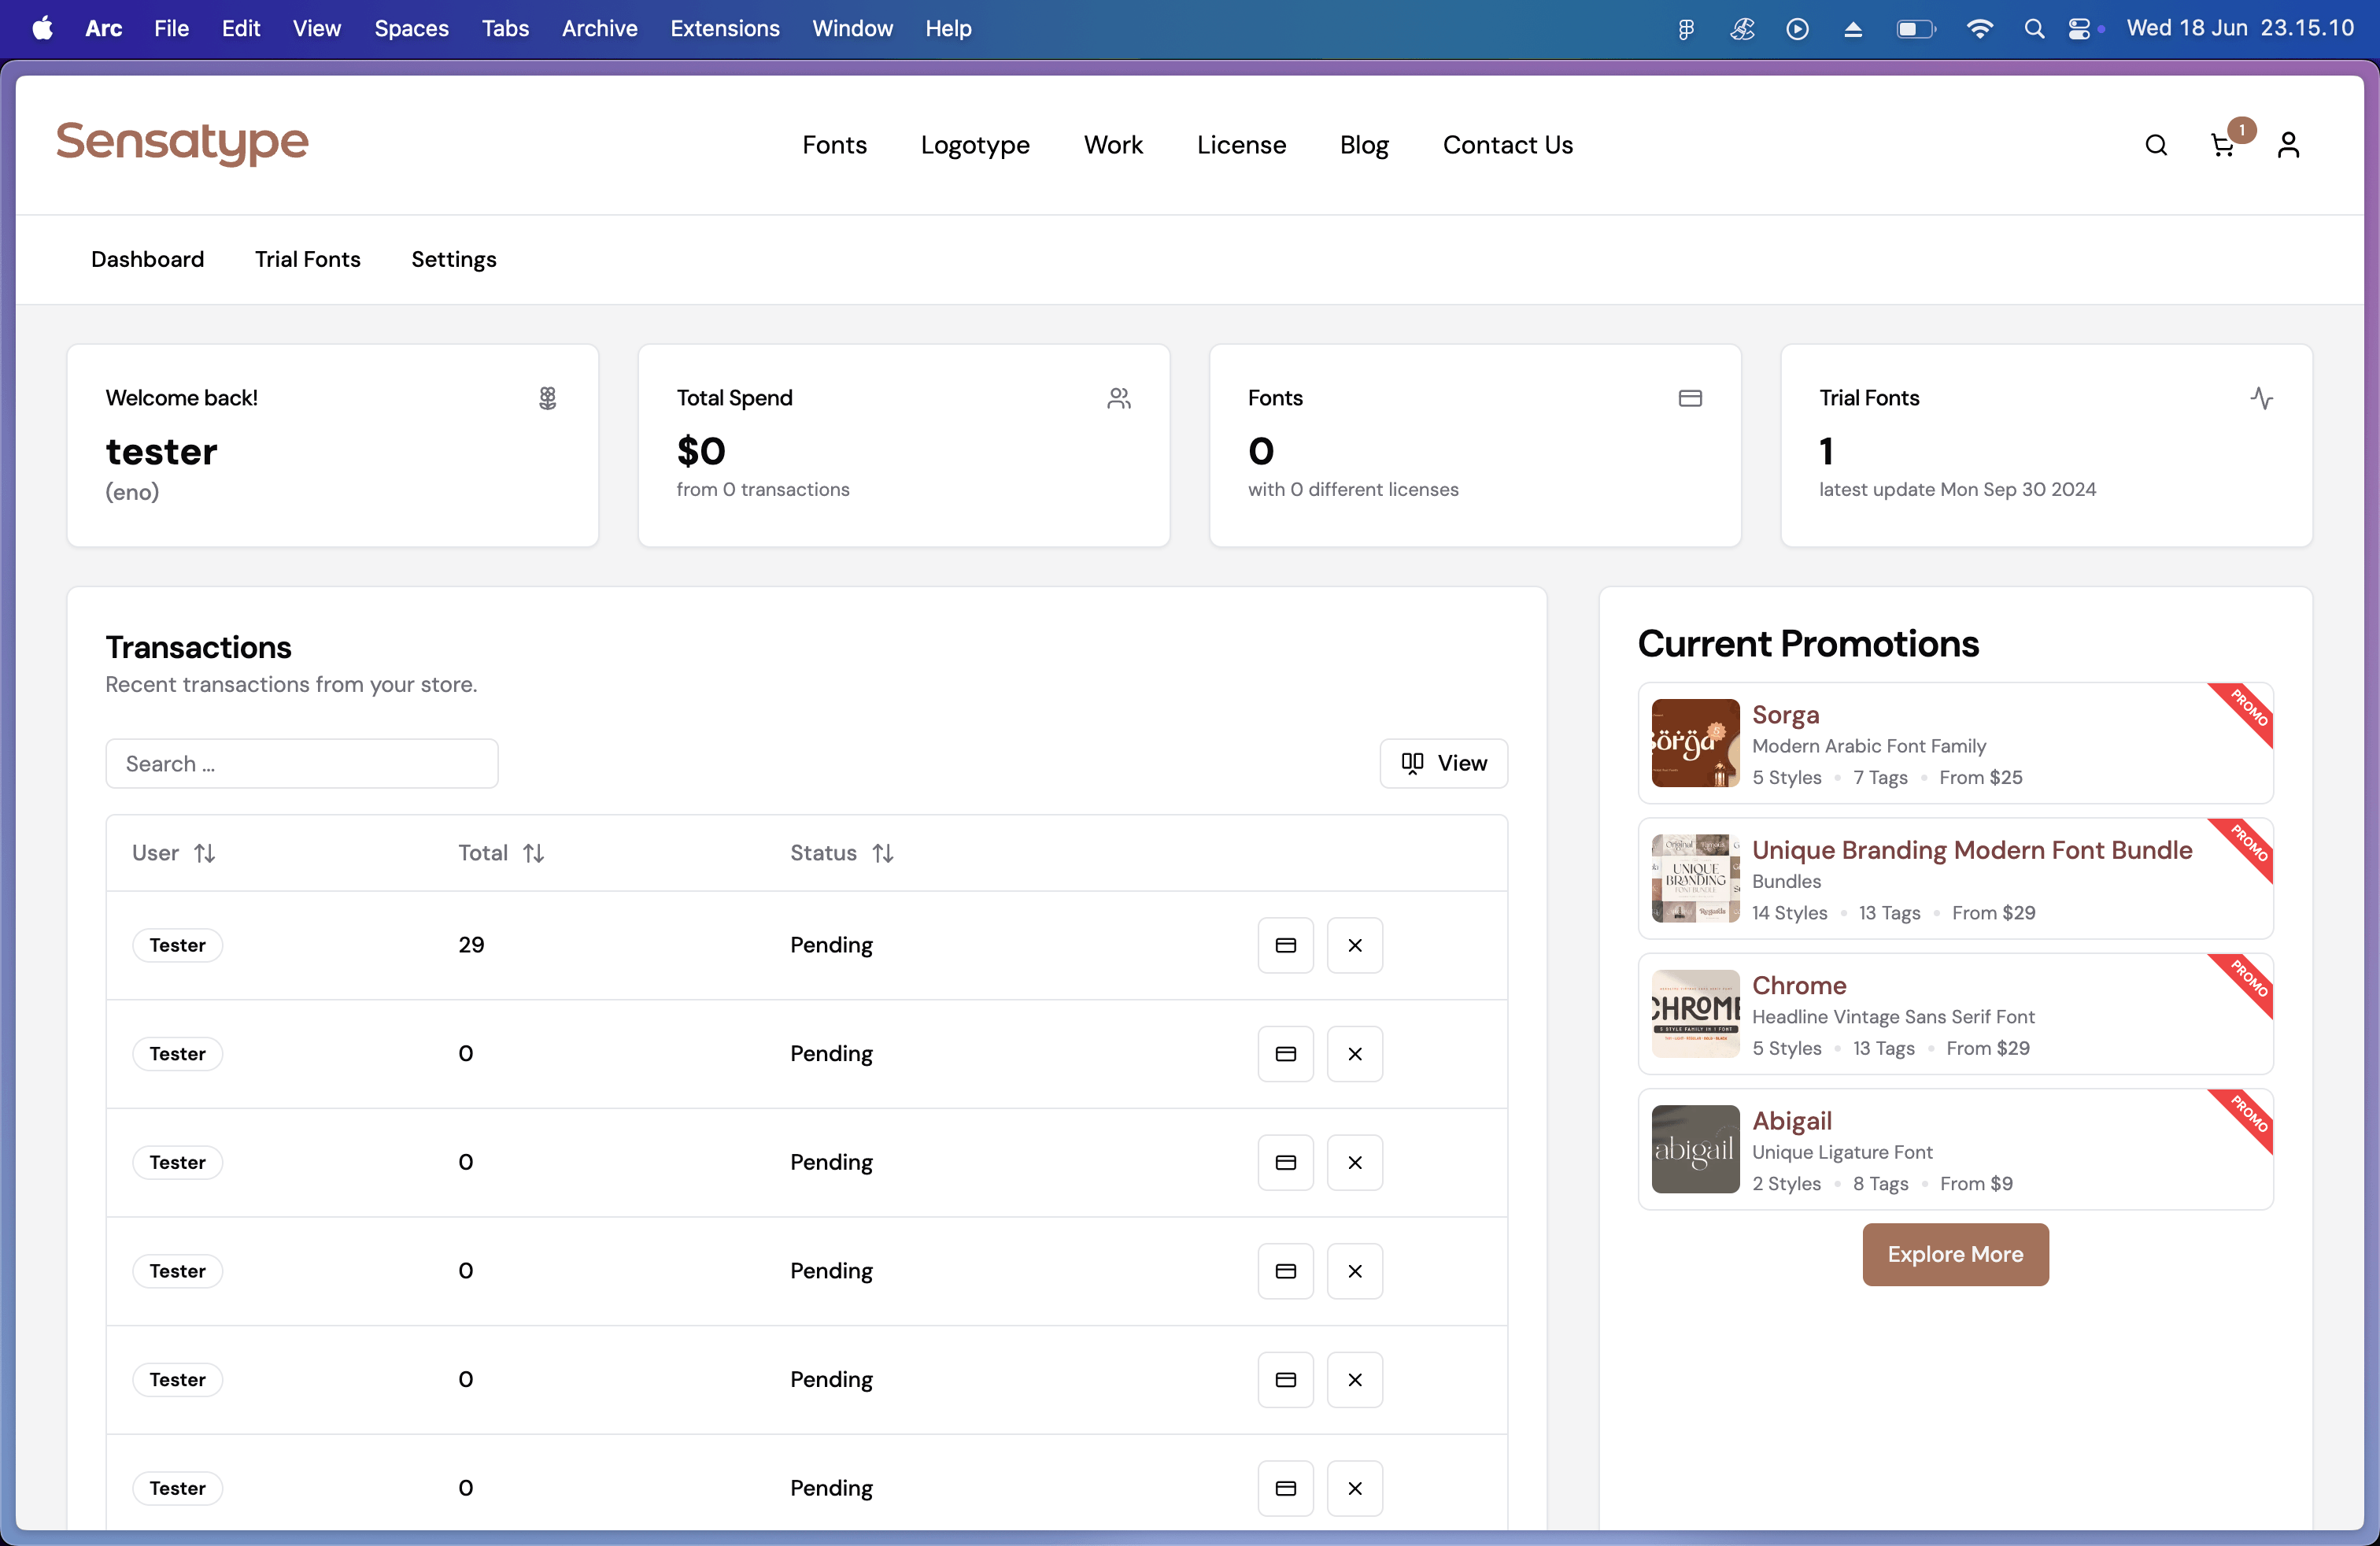Open the shopping cart icon
This screenshot has height=1546, width=2380.
click(2222, 145)
